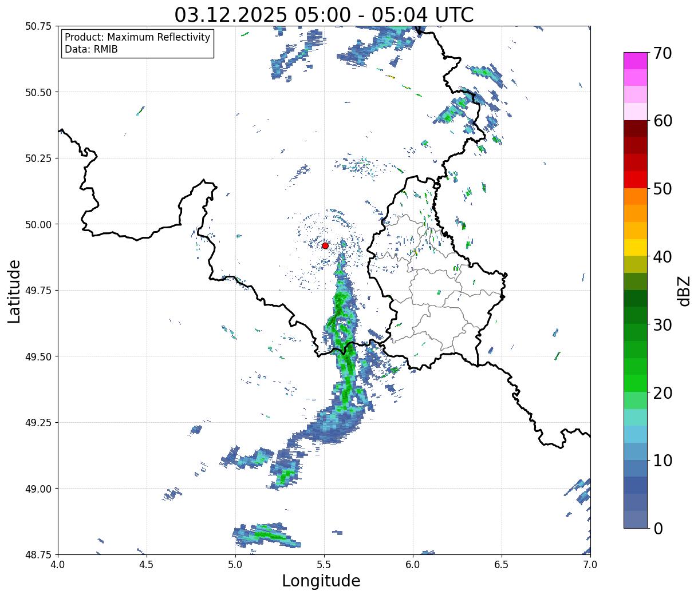This screenshot has width=698, height=595.
Task: Pick the magenta swatch at top of colorbar
Action: pos(636,61)
